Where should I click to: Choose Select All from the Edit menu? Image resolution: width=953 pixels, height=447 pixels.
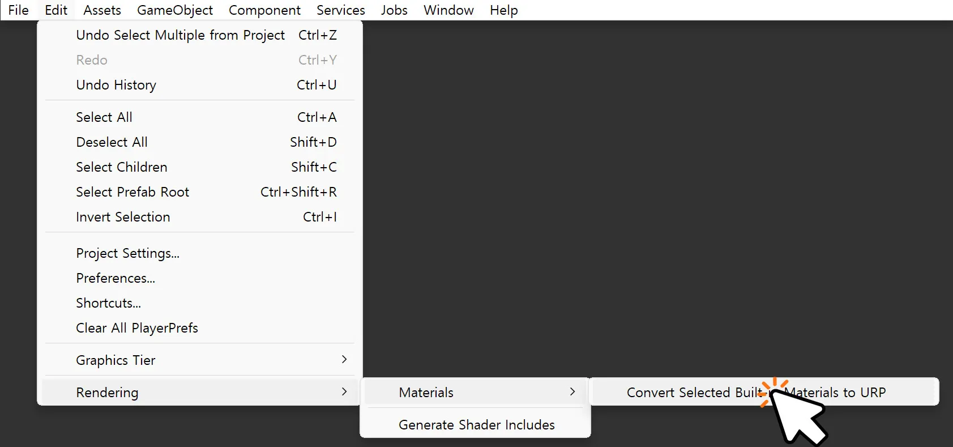[x=104, y=117]
